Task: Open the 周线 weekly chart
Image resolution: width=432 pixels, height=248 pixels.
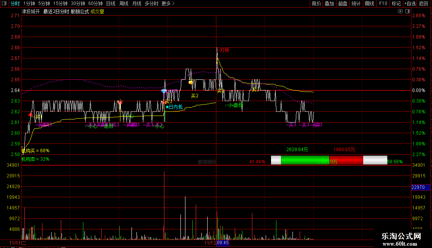Action: tap(124, 3)
